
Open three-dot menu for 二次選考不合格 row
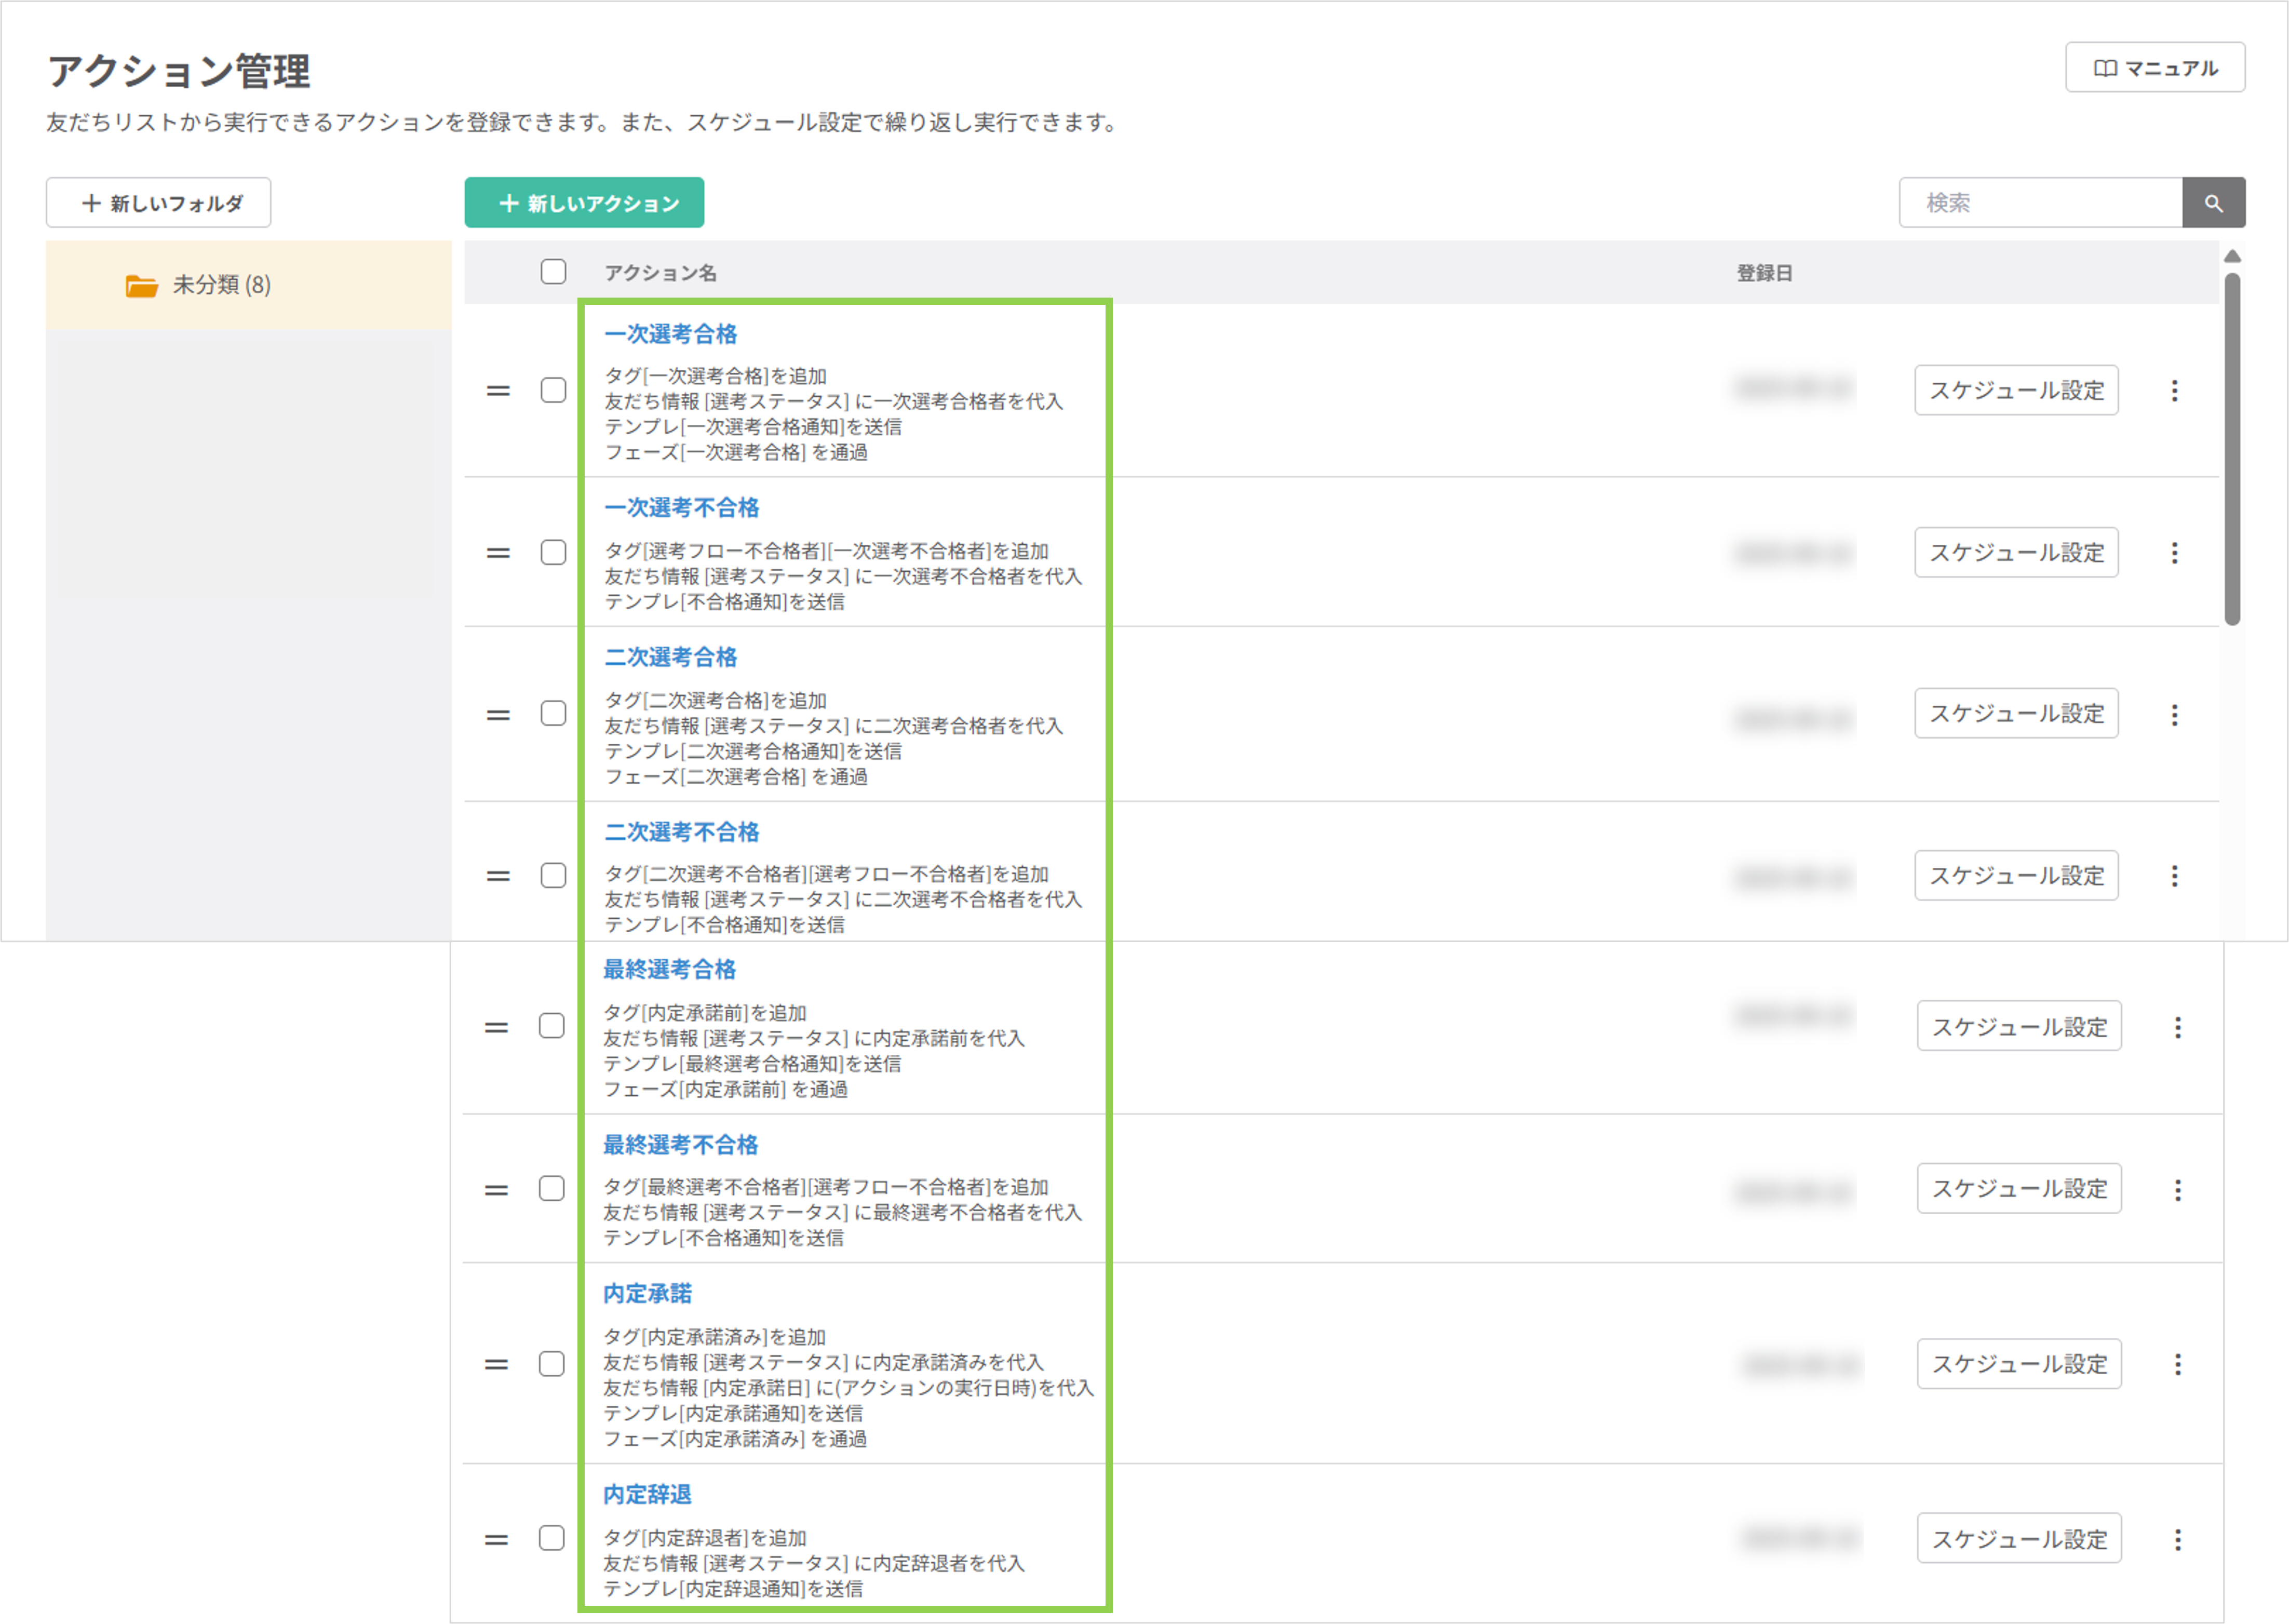pos(2174,876)
